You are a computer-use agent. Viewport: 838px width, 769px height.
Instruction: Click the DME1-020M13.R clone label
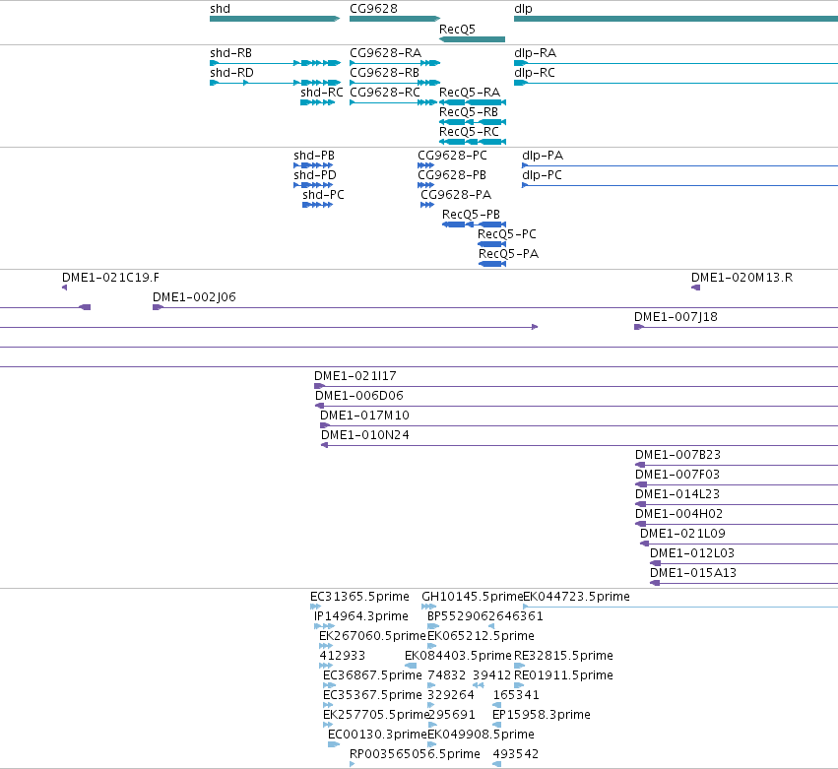pyautogui.click(x=741, y=278)
